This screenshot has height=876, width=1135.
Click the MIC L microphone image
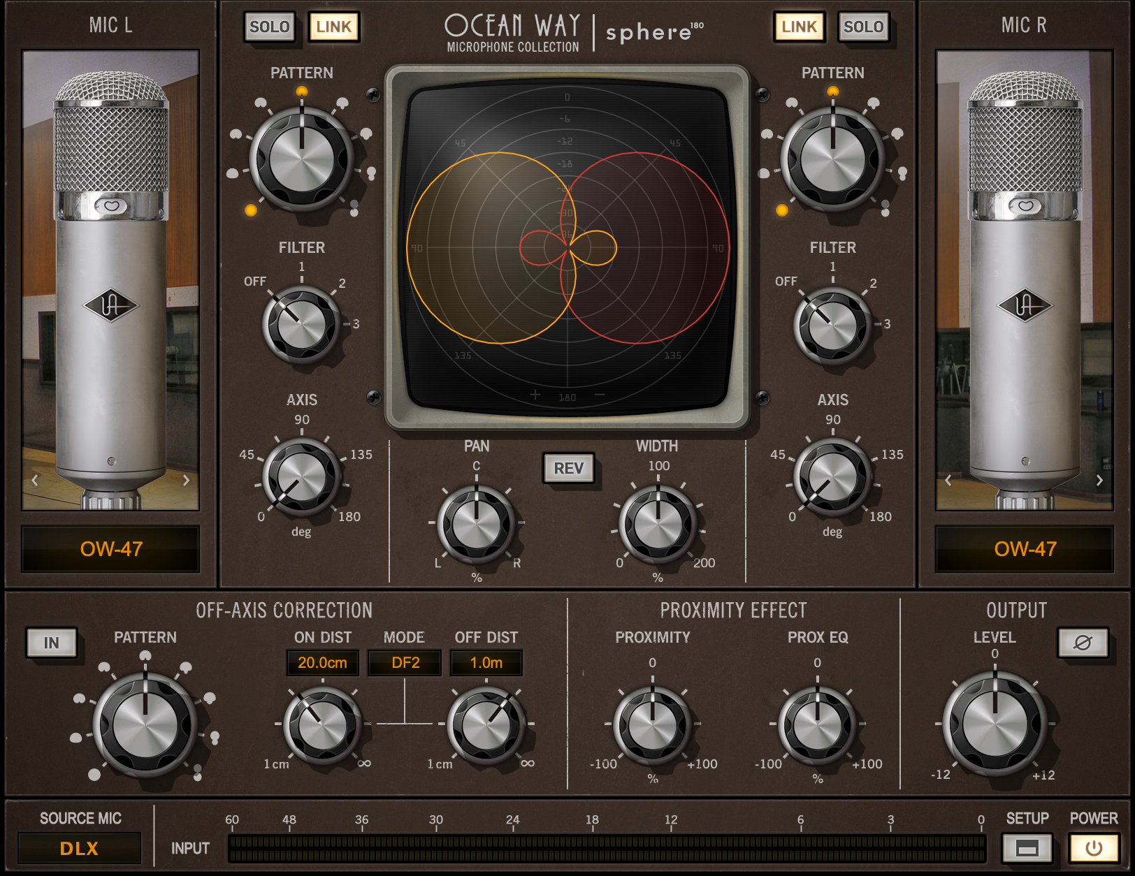pos(111,279)
